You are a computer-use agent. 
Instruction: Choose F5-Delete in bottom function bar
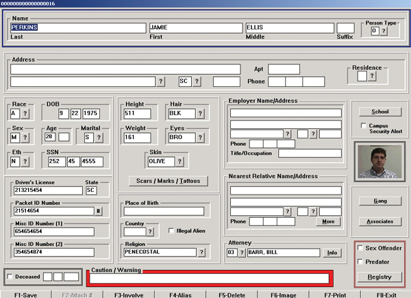232,295
